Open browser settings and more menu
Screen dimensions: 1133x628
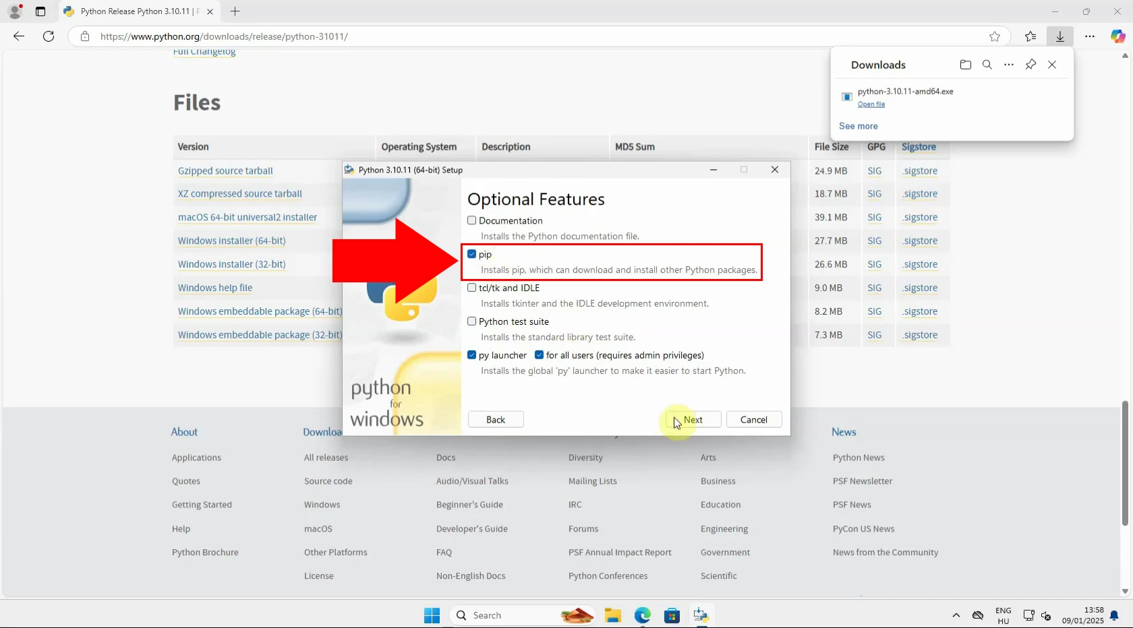1090,36
